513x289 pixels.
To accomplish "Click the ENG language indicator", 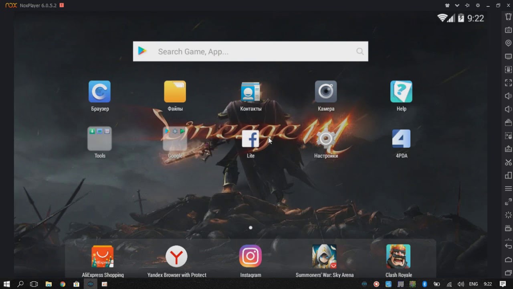I will point(473,284).
